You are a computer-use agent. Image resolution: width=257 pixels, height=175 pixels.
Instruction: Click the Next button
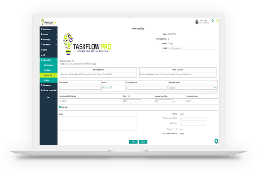tap(133, 142)
